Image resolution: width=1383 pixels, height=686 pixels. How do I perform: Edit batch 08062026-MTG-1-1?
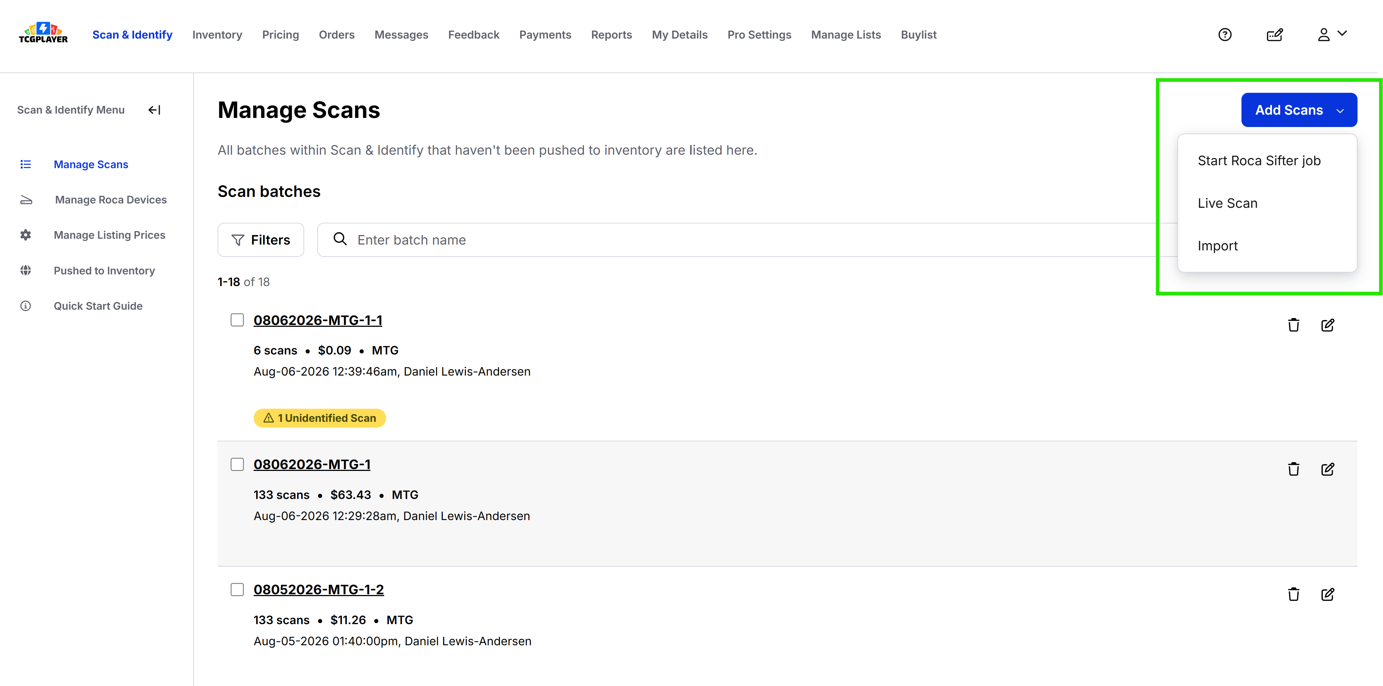pos(1327,325)
